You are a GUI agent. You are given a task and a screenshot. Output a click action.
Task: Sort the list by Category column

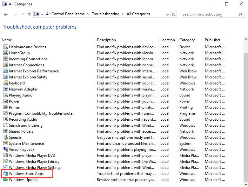pos(187,40)
